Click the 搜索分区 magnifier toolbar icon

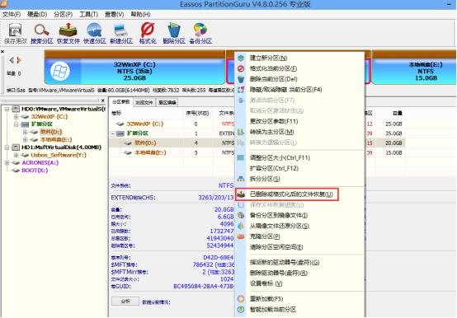click(x=42, y=33)
